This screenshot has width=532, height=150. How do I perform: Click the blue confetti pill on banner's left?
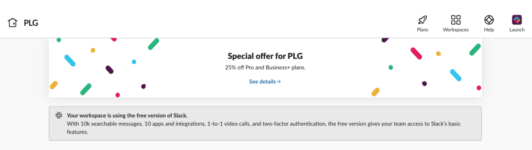70,61
